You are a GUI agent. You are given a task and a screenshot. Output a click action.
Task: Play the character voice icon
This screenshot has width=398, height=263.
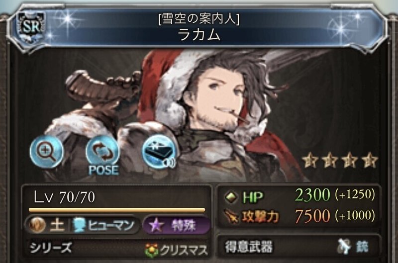tap(159, 152)
